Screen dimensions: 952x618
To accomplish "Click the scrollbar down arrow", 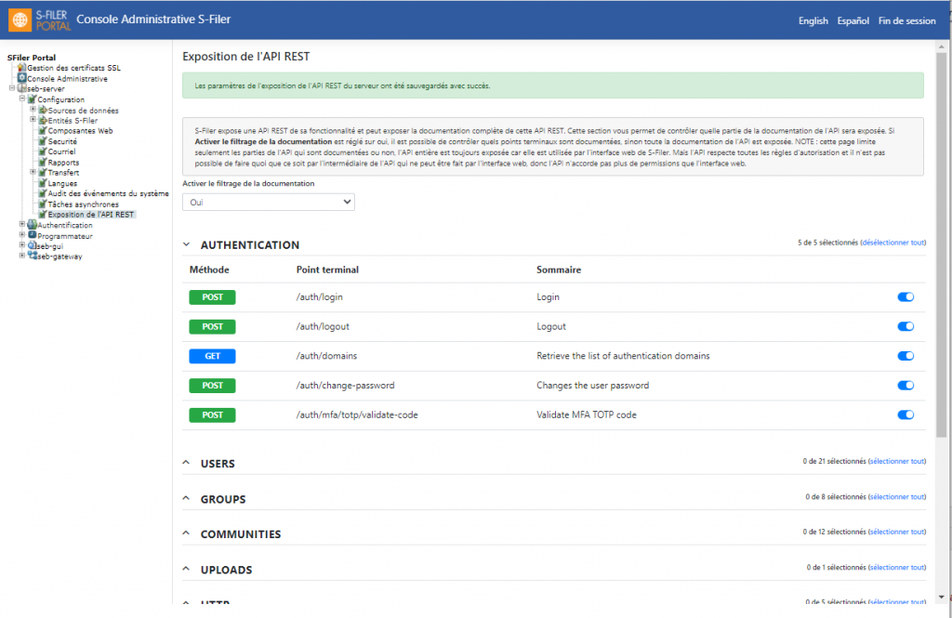I will pyautogui.click(x=941, y=598).
